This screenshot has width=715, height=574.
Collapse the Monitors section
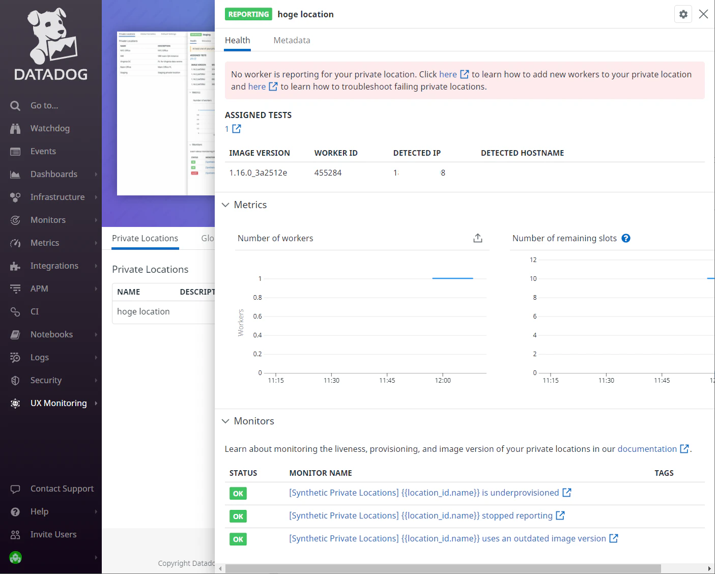(225, 421)
